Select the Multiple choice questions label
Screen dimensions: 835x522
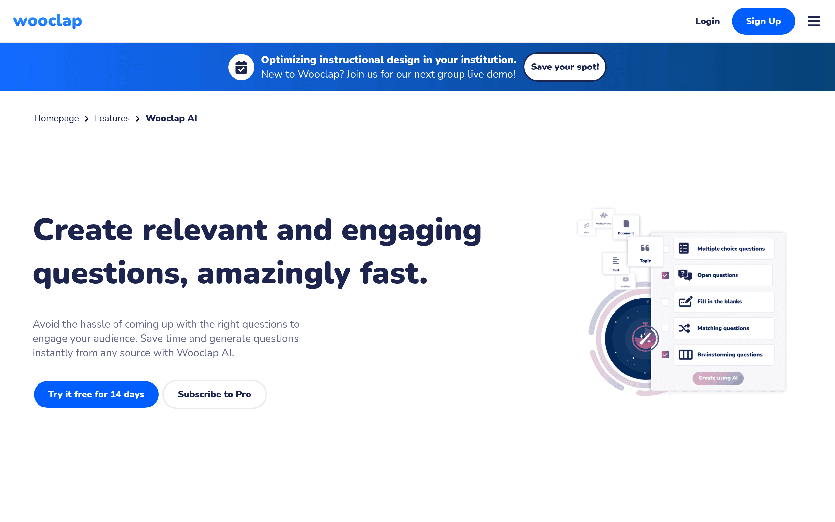click(x=731, y=249)
